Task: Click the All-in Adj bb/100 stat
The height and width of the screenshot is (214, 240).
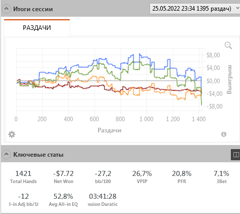Action: pyautogui.click(x=23, y=200)
